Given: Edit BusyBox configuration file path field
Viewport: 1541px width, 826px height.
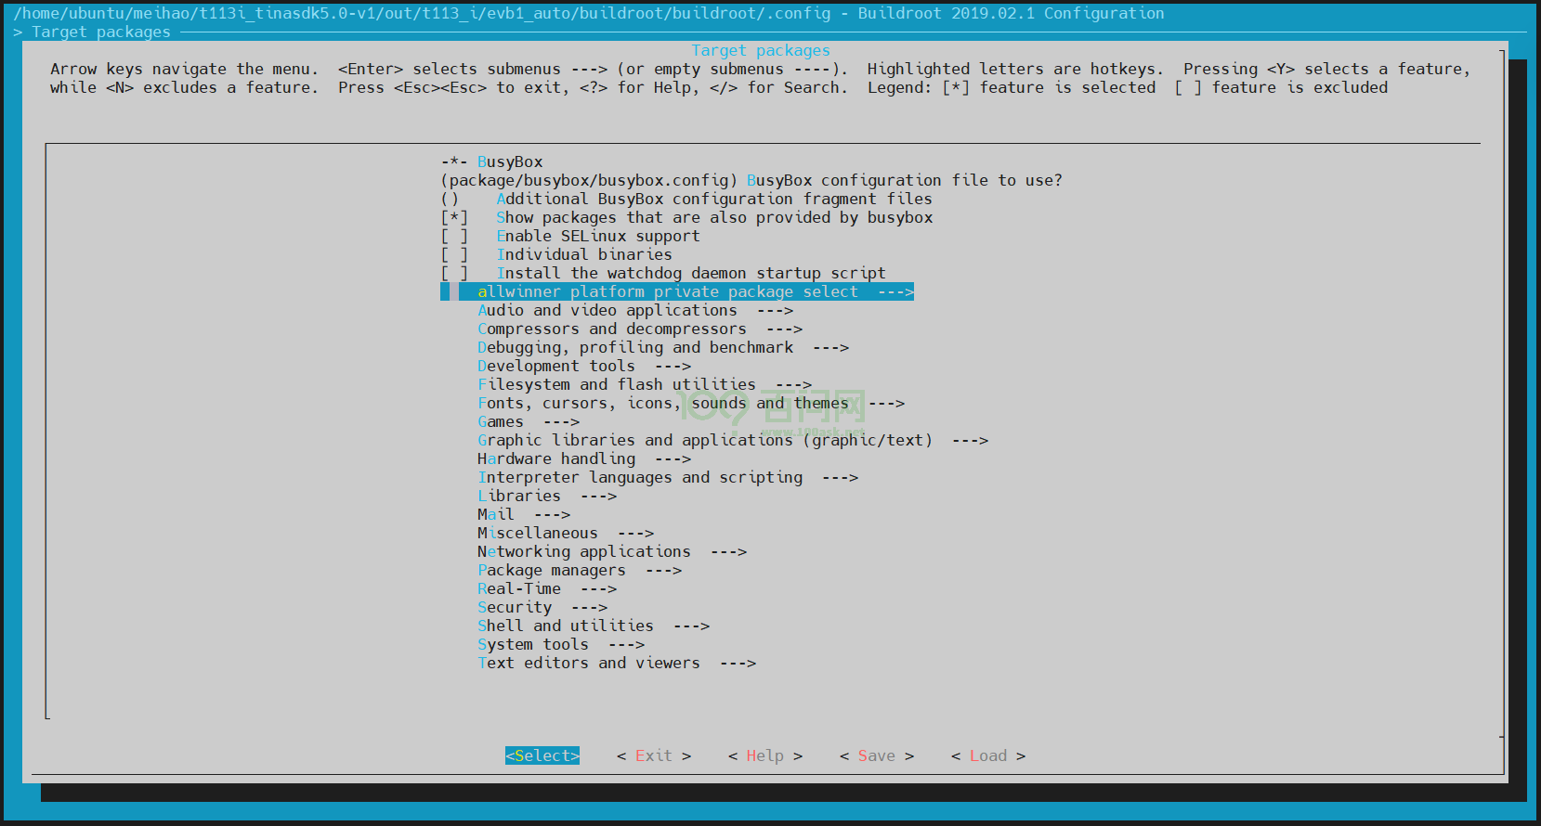Looking at the screenshot, I should (589, 180).
